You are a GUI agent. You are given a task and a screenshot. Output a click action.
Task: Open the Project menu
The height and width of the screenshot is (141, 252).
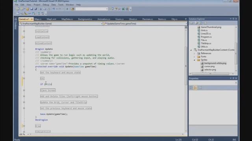tap(37, 5)
